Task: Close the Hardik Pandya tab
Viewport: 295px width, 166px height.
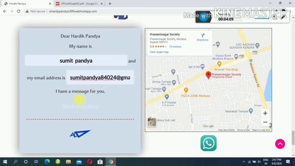Action: (x=50, y=4)
